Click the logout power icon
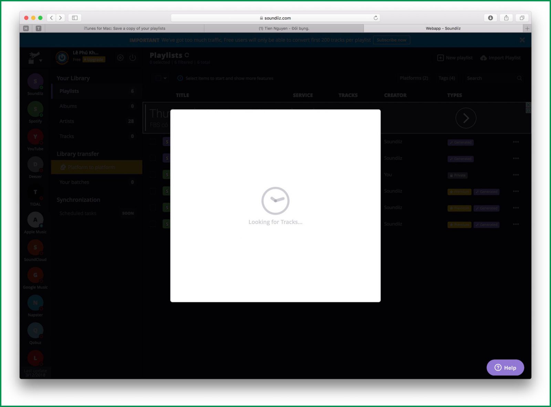The height and width of the screenshot is (407, 551). tap(133, 58)
